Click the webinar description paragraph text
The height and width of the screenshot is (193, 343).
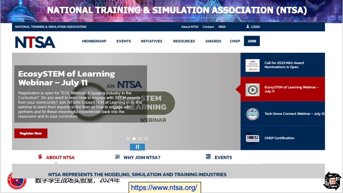[x=80, y=105]
